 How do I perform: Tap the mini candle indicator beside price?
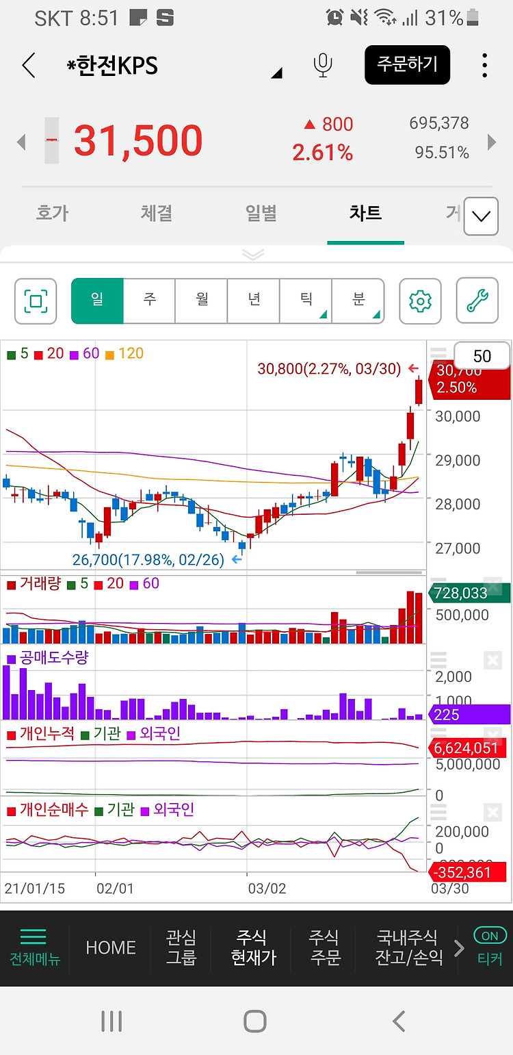[52, 141]
